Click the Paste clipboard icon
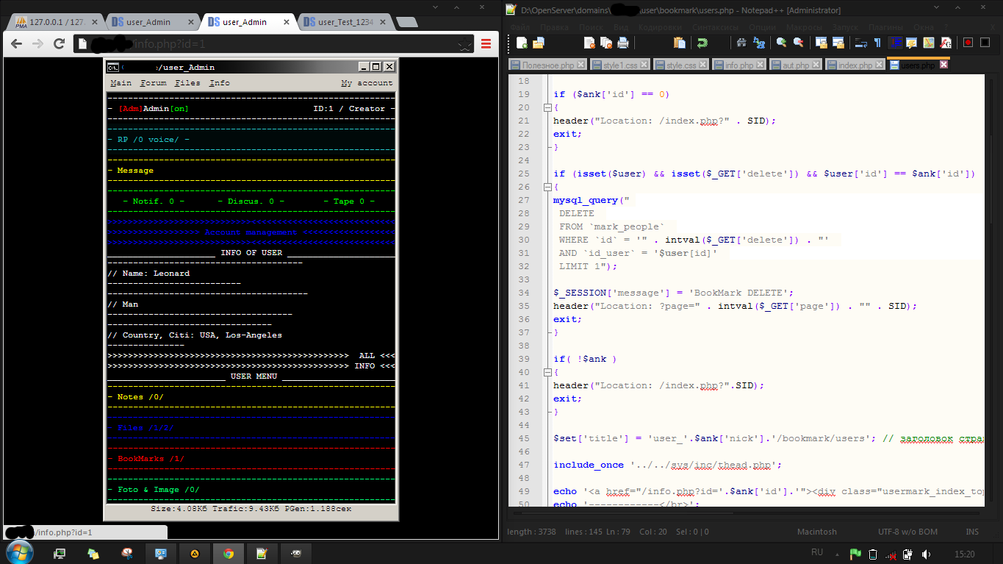The width and height of the screenshot is (1003, 564). (x=679, y=43)
